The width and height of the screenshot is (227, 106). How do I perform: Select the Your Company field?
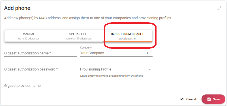pos(116,53)
